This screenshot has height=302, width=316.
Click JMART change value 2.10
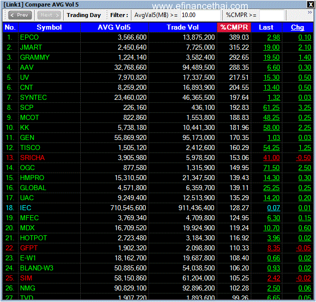click(305, 47)
